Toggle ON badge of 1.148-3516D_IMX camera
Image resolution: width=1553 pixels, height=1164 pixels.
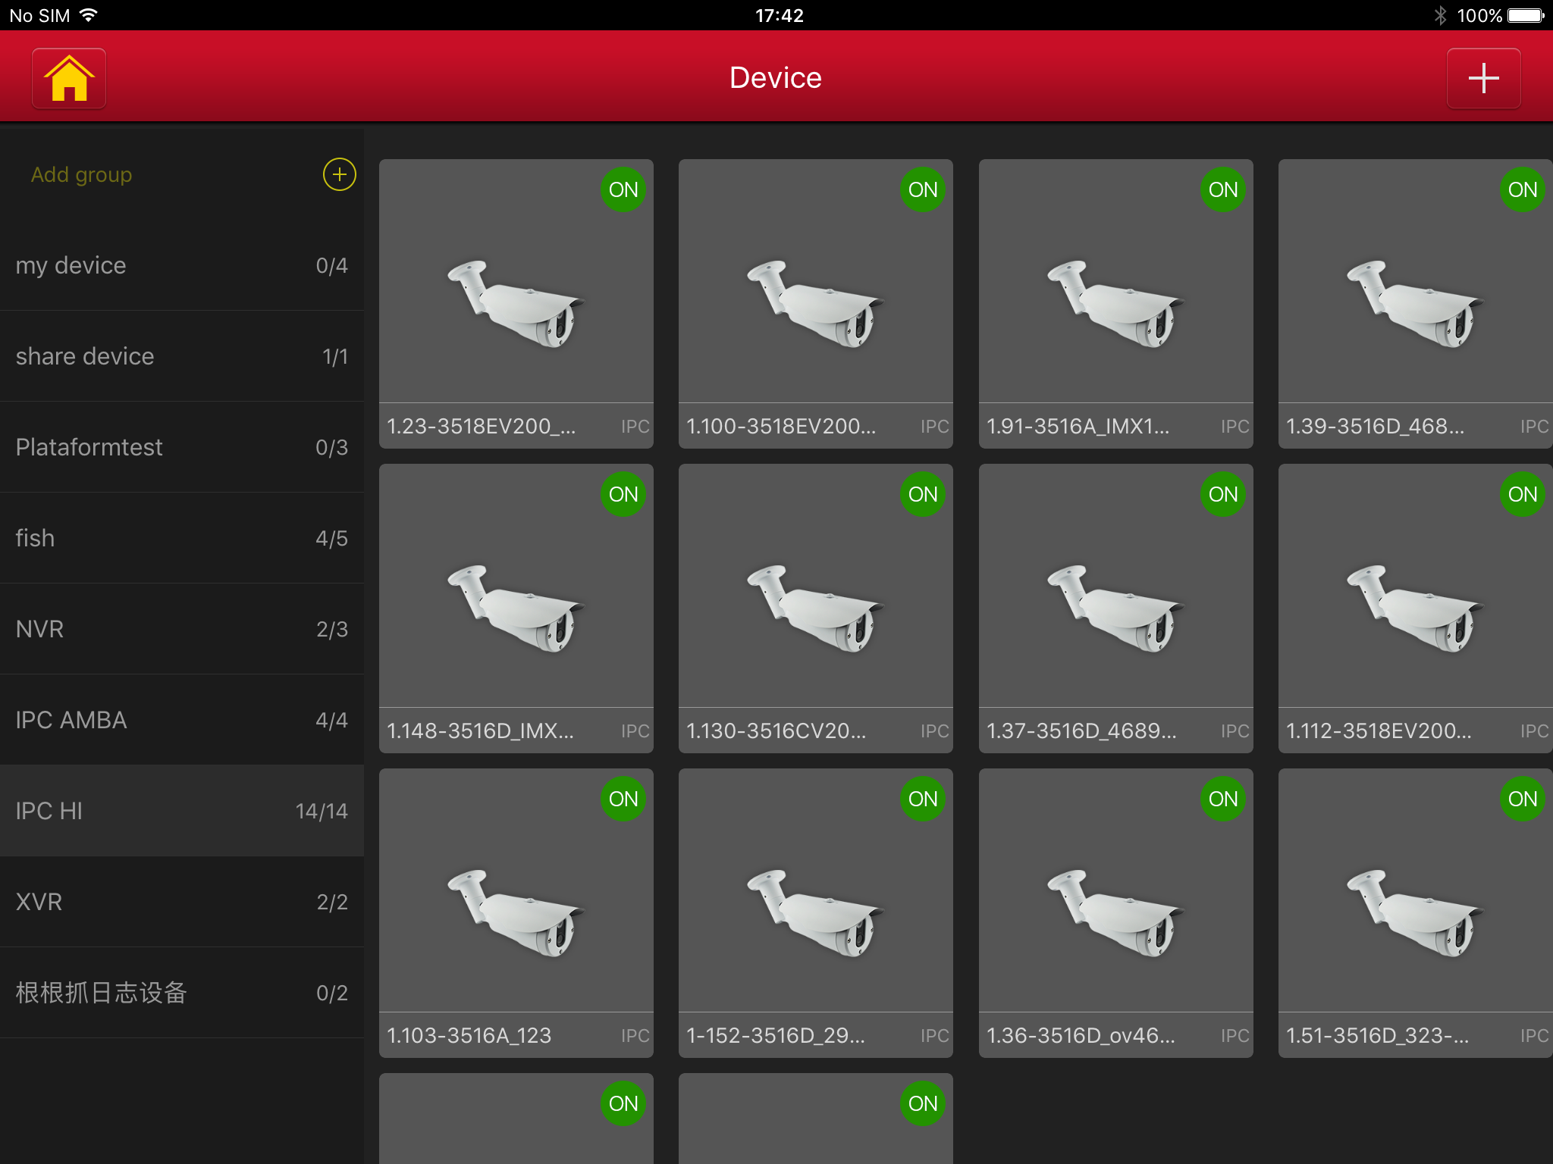623,494
